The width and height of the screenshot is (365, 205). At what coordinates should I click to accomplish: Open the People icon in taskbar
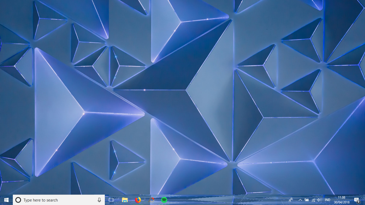pos(291,200)
